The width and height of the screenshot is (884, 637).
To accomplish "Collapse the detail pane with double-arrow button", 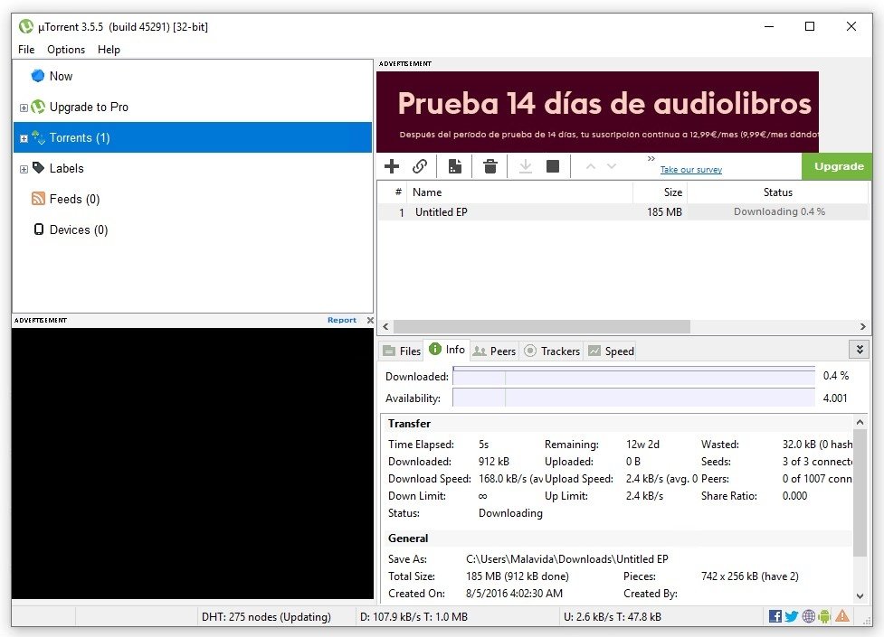I will pos(860,350).
